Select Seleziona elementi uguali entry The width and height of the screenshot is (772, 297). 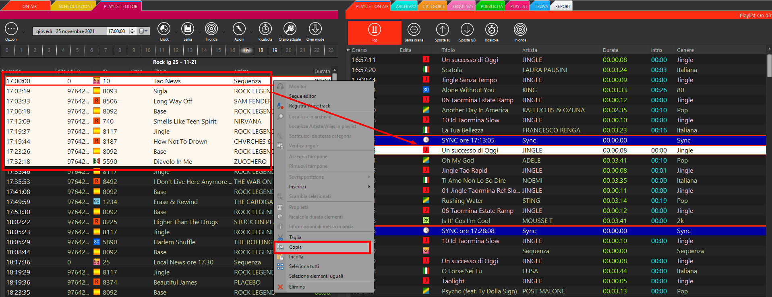pyautogui.click(x=324, y=276)
